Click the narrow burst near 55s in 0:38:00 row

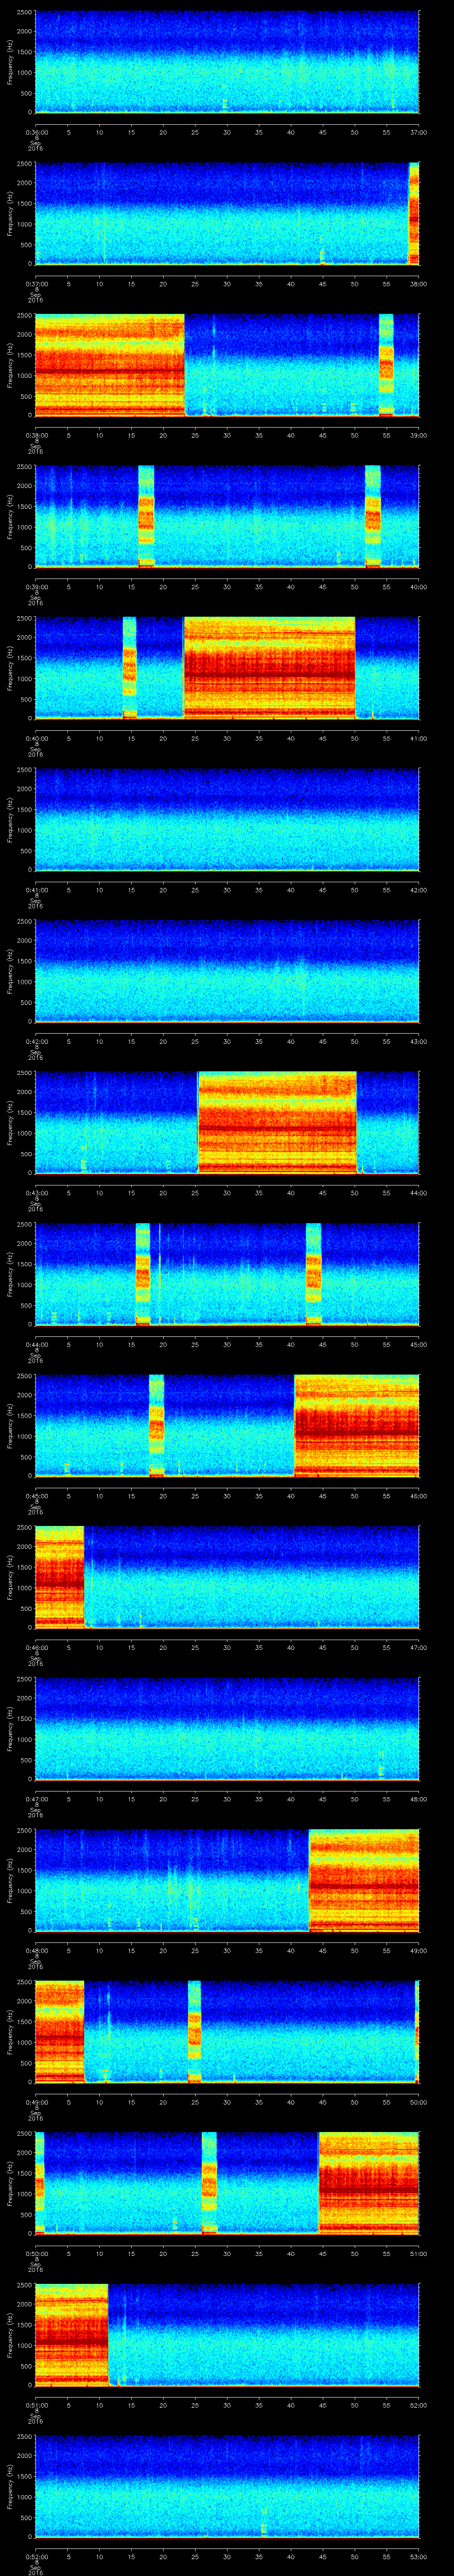[x=386, y=364]
